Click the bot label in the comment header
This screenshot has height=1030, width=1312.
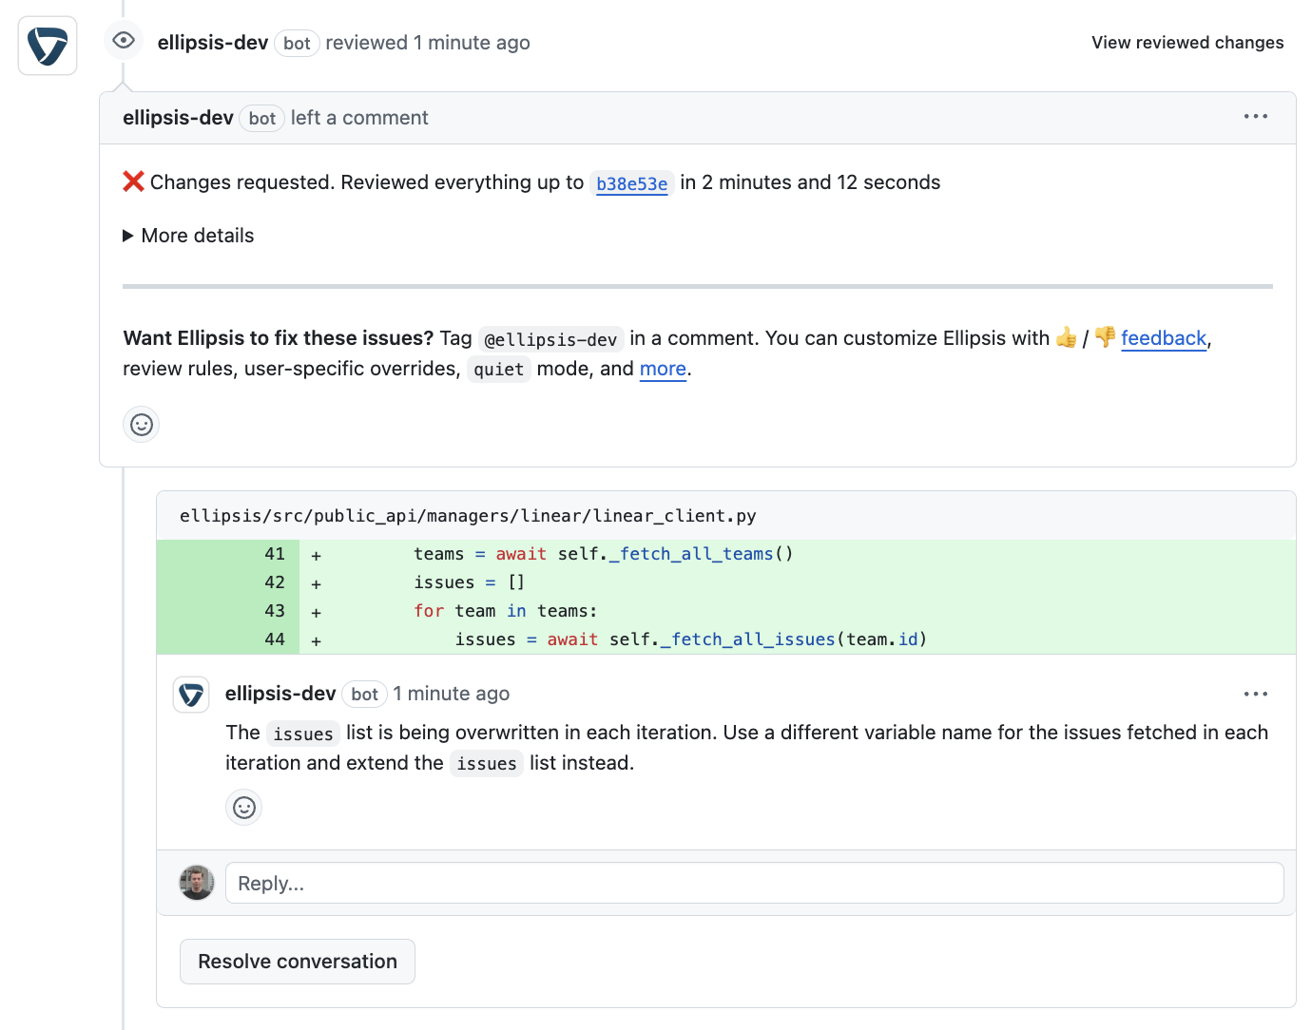[x=261, y=118]
